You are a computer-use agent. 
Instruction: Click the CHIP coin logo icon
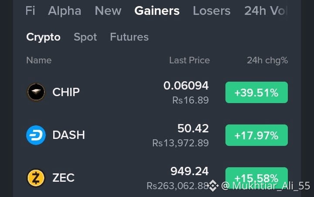[x=36, y=92]
